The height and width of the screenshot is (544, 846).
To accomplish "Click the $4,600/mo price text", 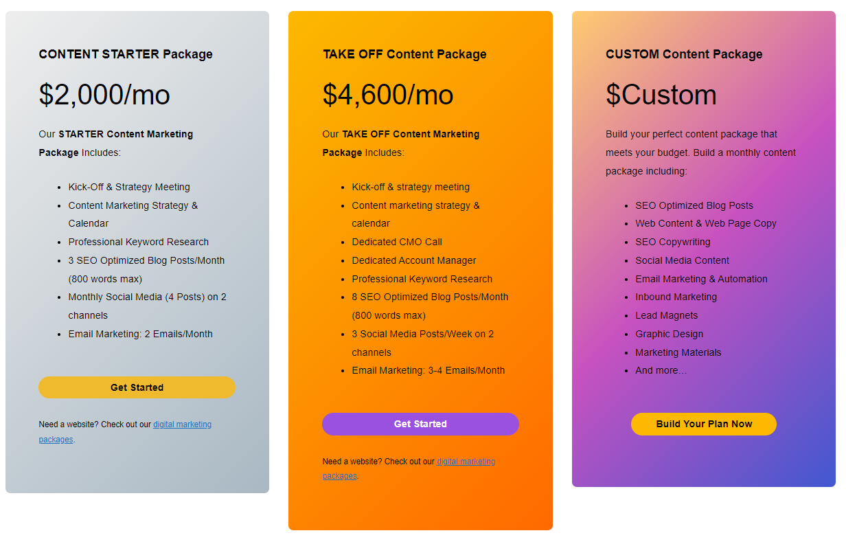I will point(388,95).
